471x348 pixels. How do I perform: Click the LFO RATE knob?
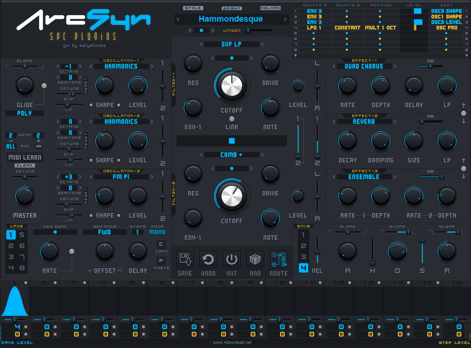point(50,251)
